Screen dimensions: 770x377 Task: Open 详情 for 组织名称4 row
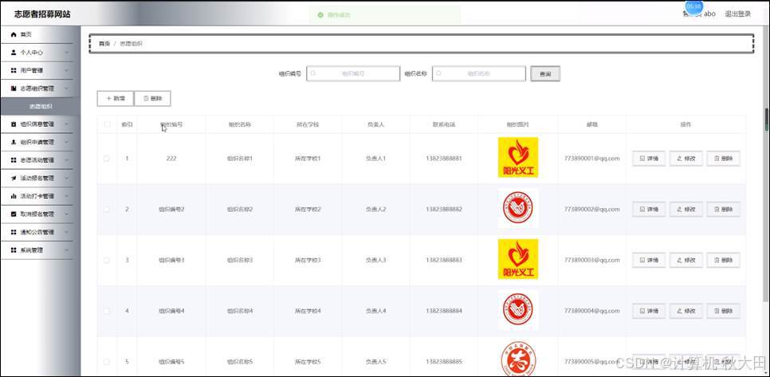tap(649, 311)
